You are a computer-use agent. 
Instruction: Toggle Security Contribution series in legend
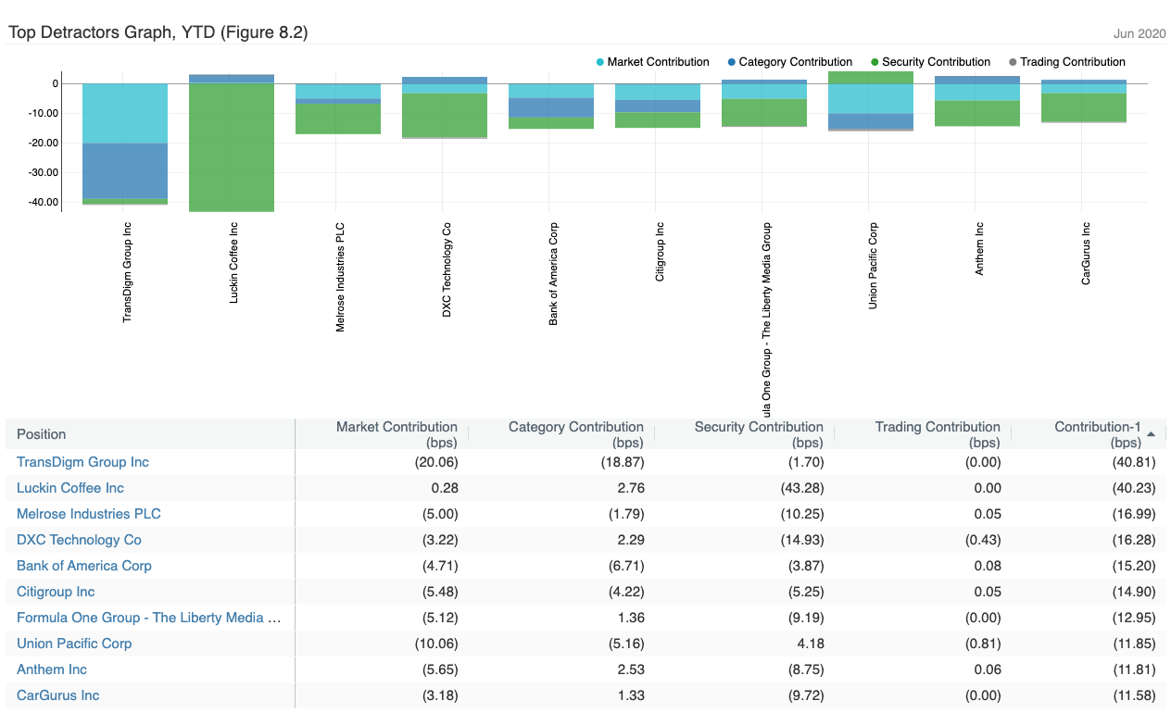930,62
